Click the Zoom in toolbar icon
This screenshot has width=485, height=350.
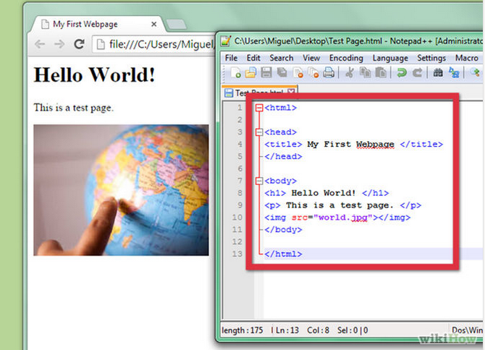(x=475, y=72)
